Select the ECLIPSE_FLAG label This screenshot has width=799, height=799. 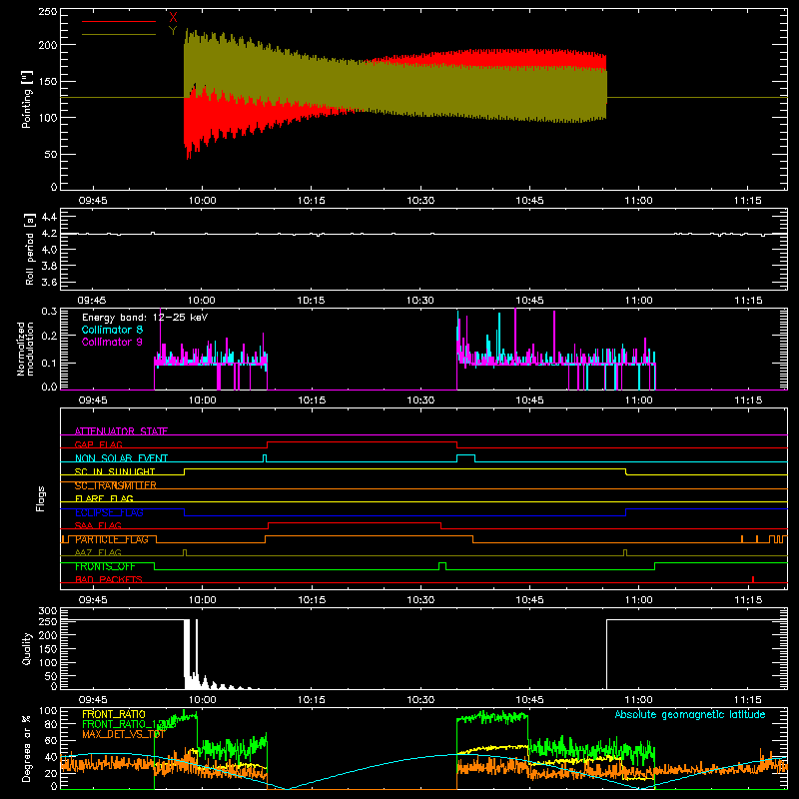click(x=109, y=512)
